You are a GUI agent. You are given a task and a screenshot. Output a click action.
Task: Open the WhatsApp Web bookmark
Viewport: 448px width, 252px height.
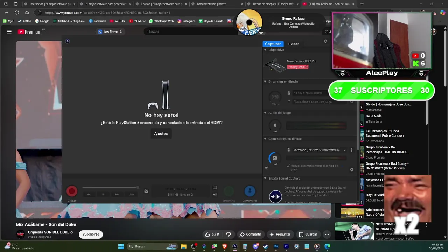coord(161,21)
